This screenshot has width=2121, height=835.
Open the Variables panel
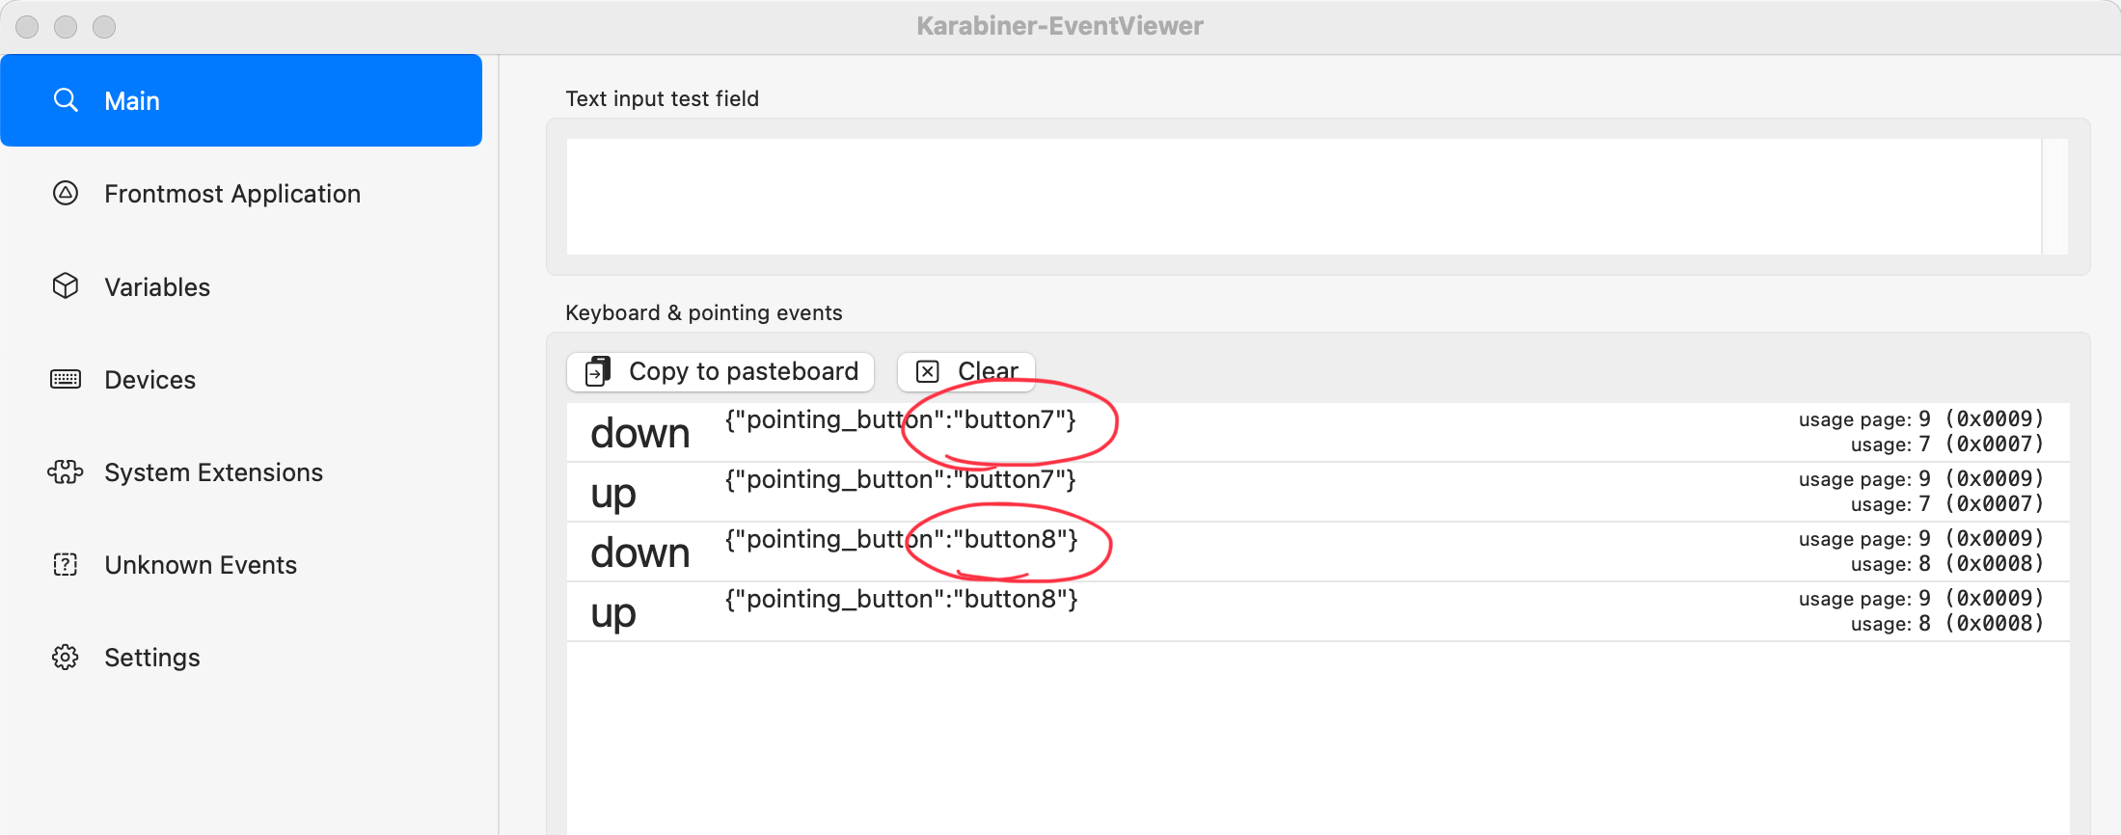point(157,285)
